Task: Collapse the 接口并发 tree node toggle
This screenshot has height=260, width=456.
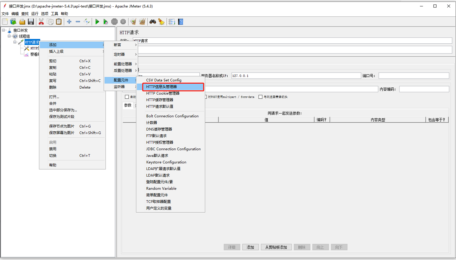Action: [4, 30]
